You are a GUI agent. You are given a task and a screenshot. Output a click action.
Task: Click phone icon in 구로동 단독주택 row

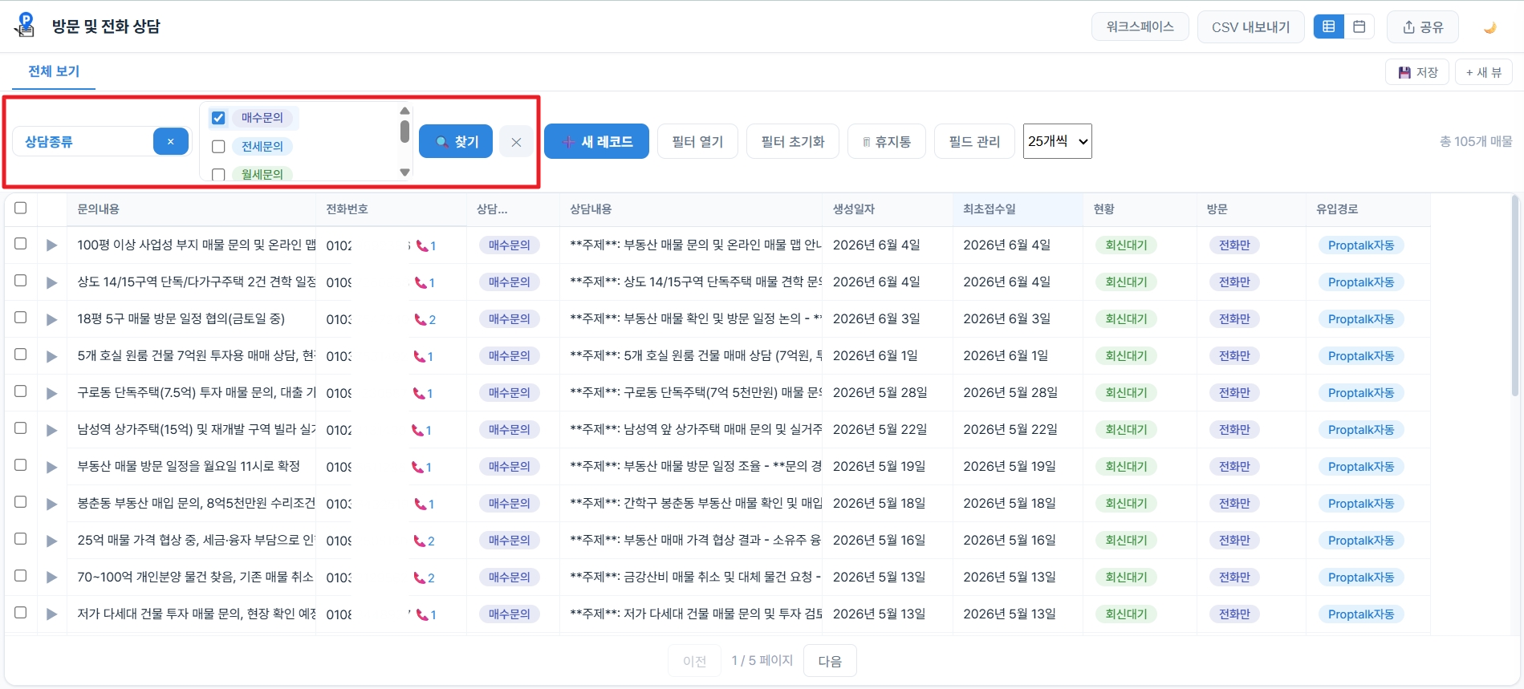point(419,394)
